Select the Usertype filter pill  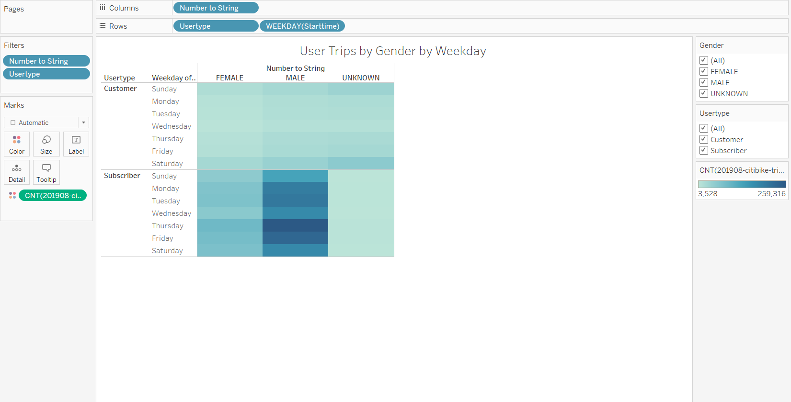point(46,74)
